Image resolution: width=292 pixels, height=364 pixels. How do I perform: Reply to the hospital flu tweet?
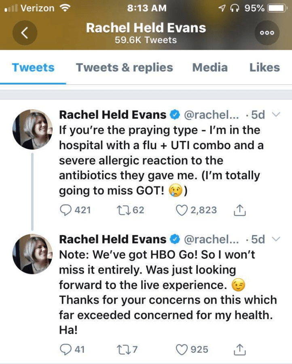click(x=66, y=210)
